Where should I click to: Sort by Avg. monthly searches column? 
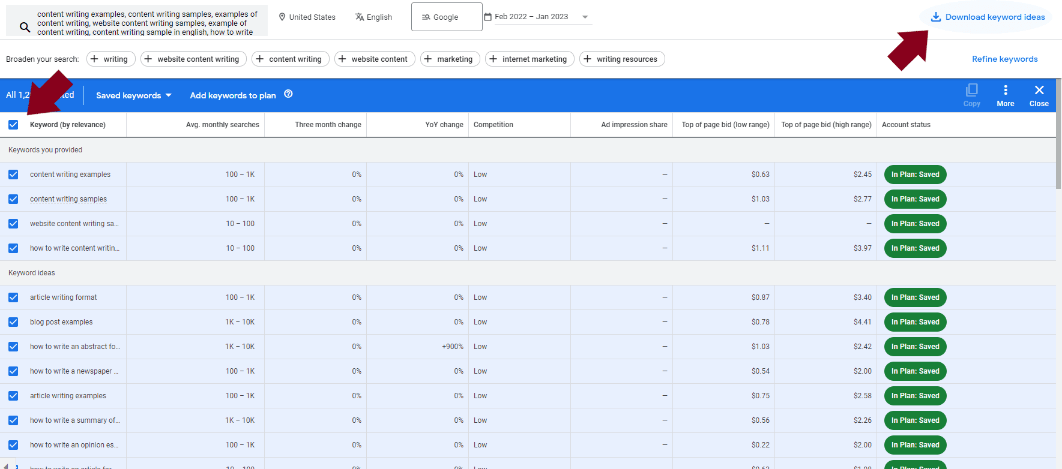(223, 125)
